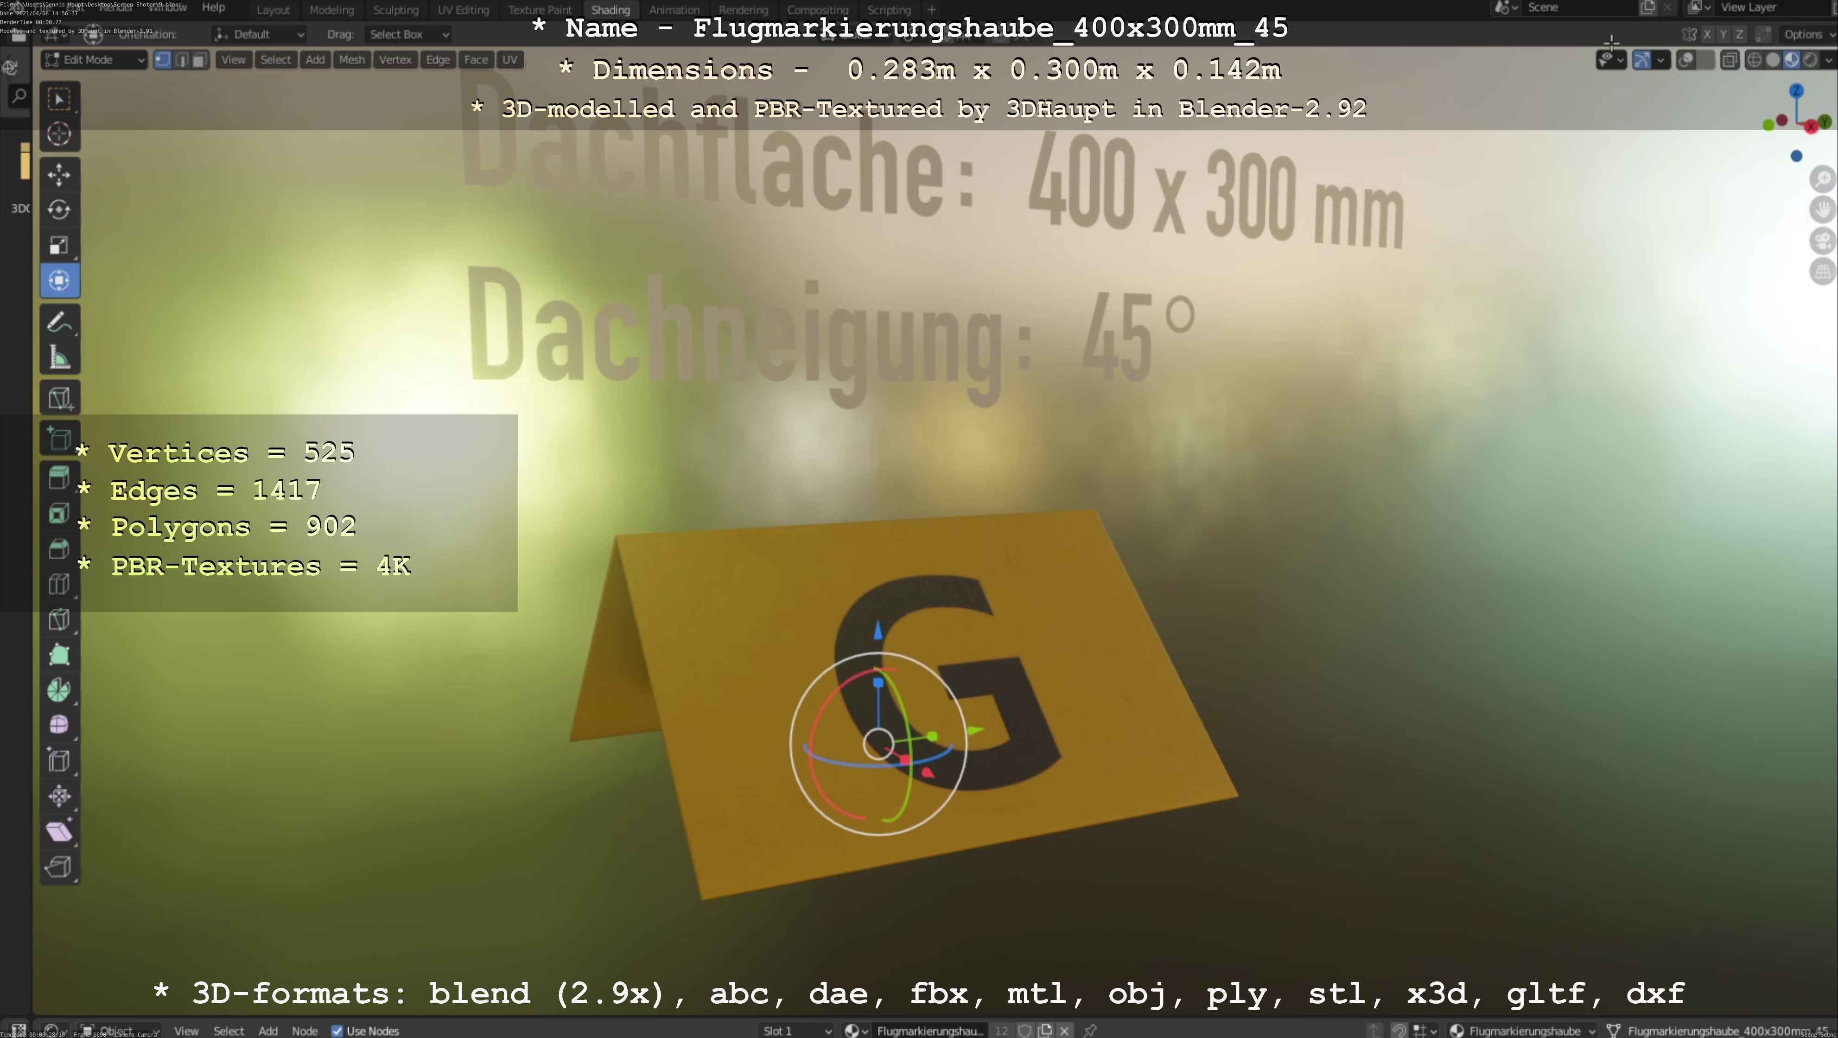Toggle the Use Nodes checkbox

(x=337, y=1031)
